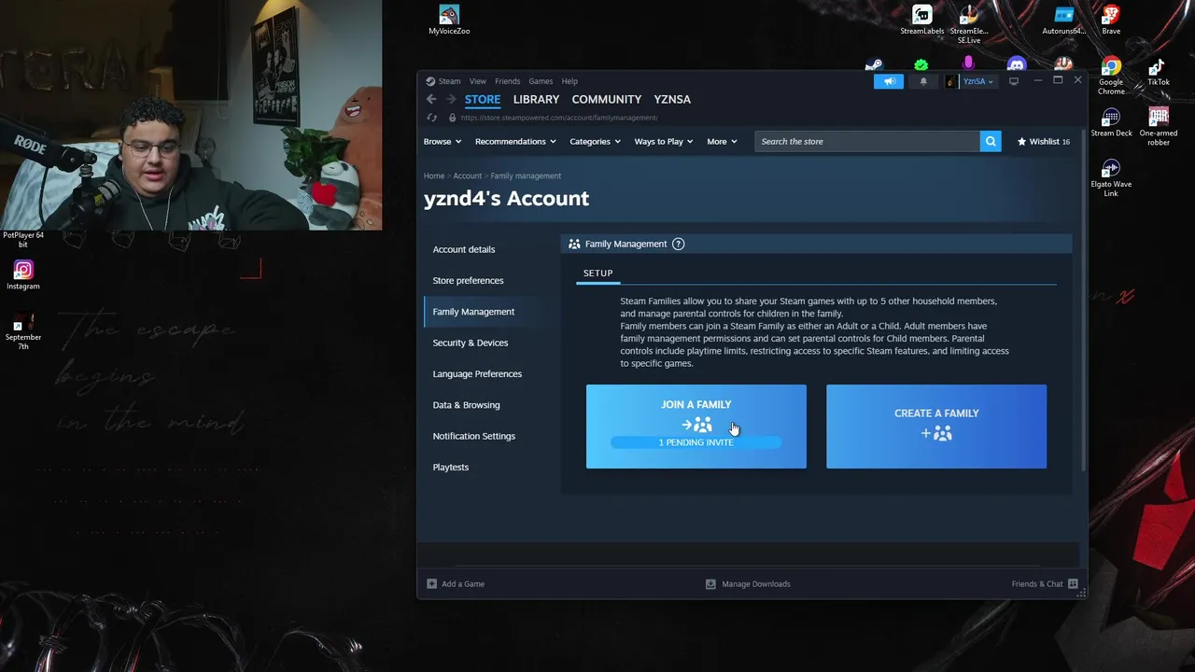This screenshot has width=1195, height=672.
Task: Open the MyVoiceZoo desktop shortcut
Action: 449,21
